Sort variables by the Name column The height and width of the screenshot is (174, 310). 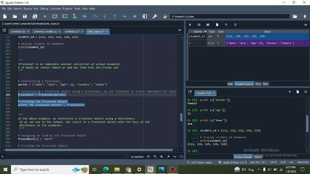point(198,31)
